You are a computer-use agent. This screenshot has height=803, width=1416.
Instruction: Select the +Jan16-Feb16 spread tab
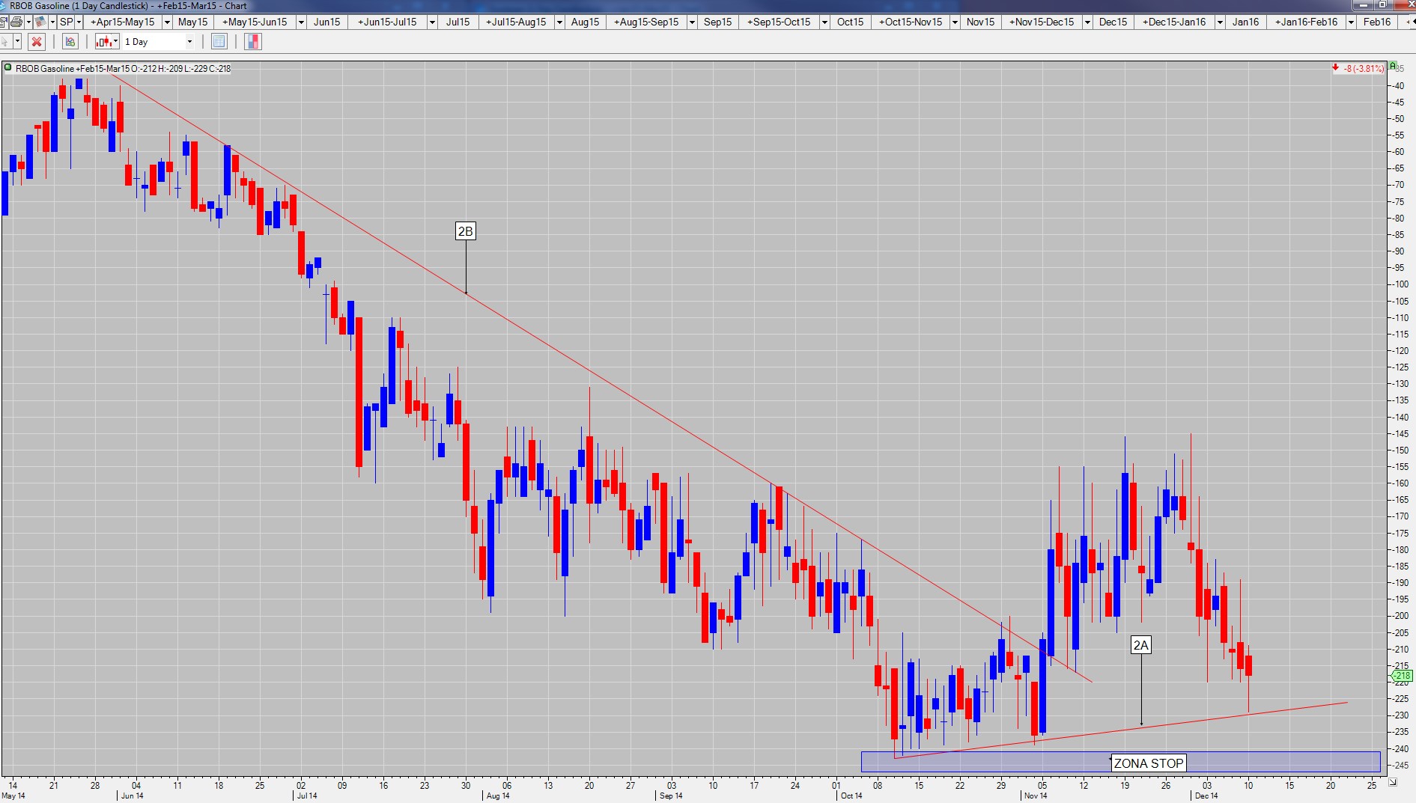[x=1307, y=22]
